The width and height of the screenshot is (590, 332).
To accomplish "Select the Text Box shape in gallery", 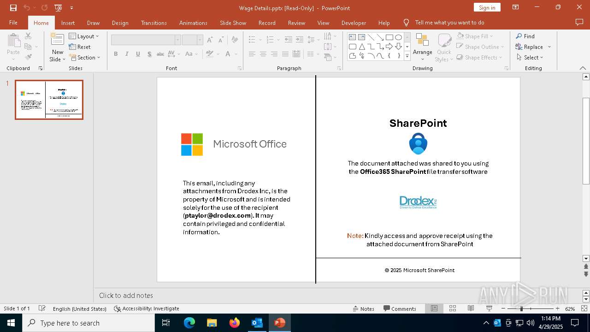I will point(352,37).
